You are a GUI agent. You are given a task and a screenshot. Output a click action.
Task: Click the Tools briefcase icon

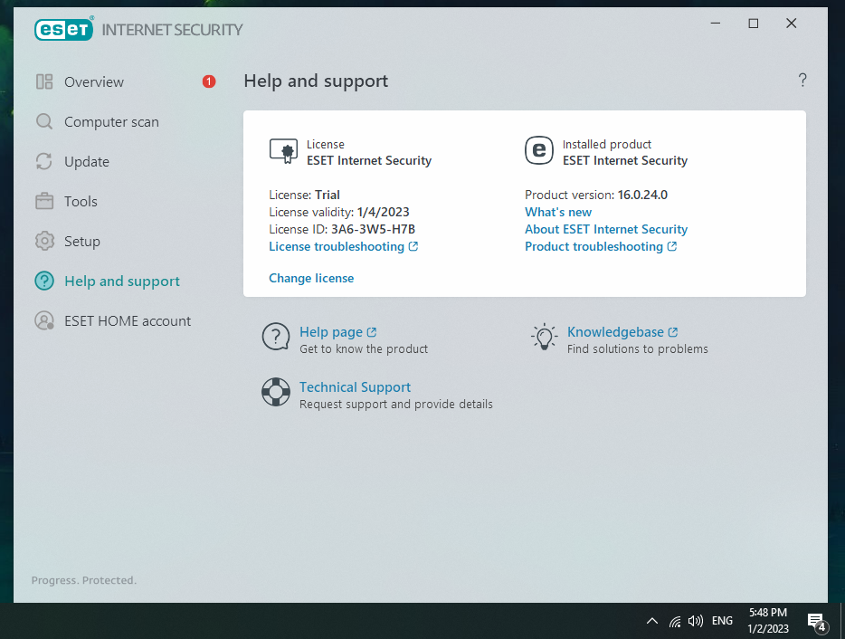44,201
